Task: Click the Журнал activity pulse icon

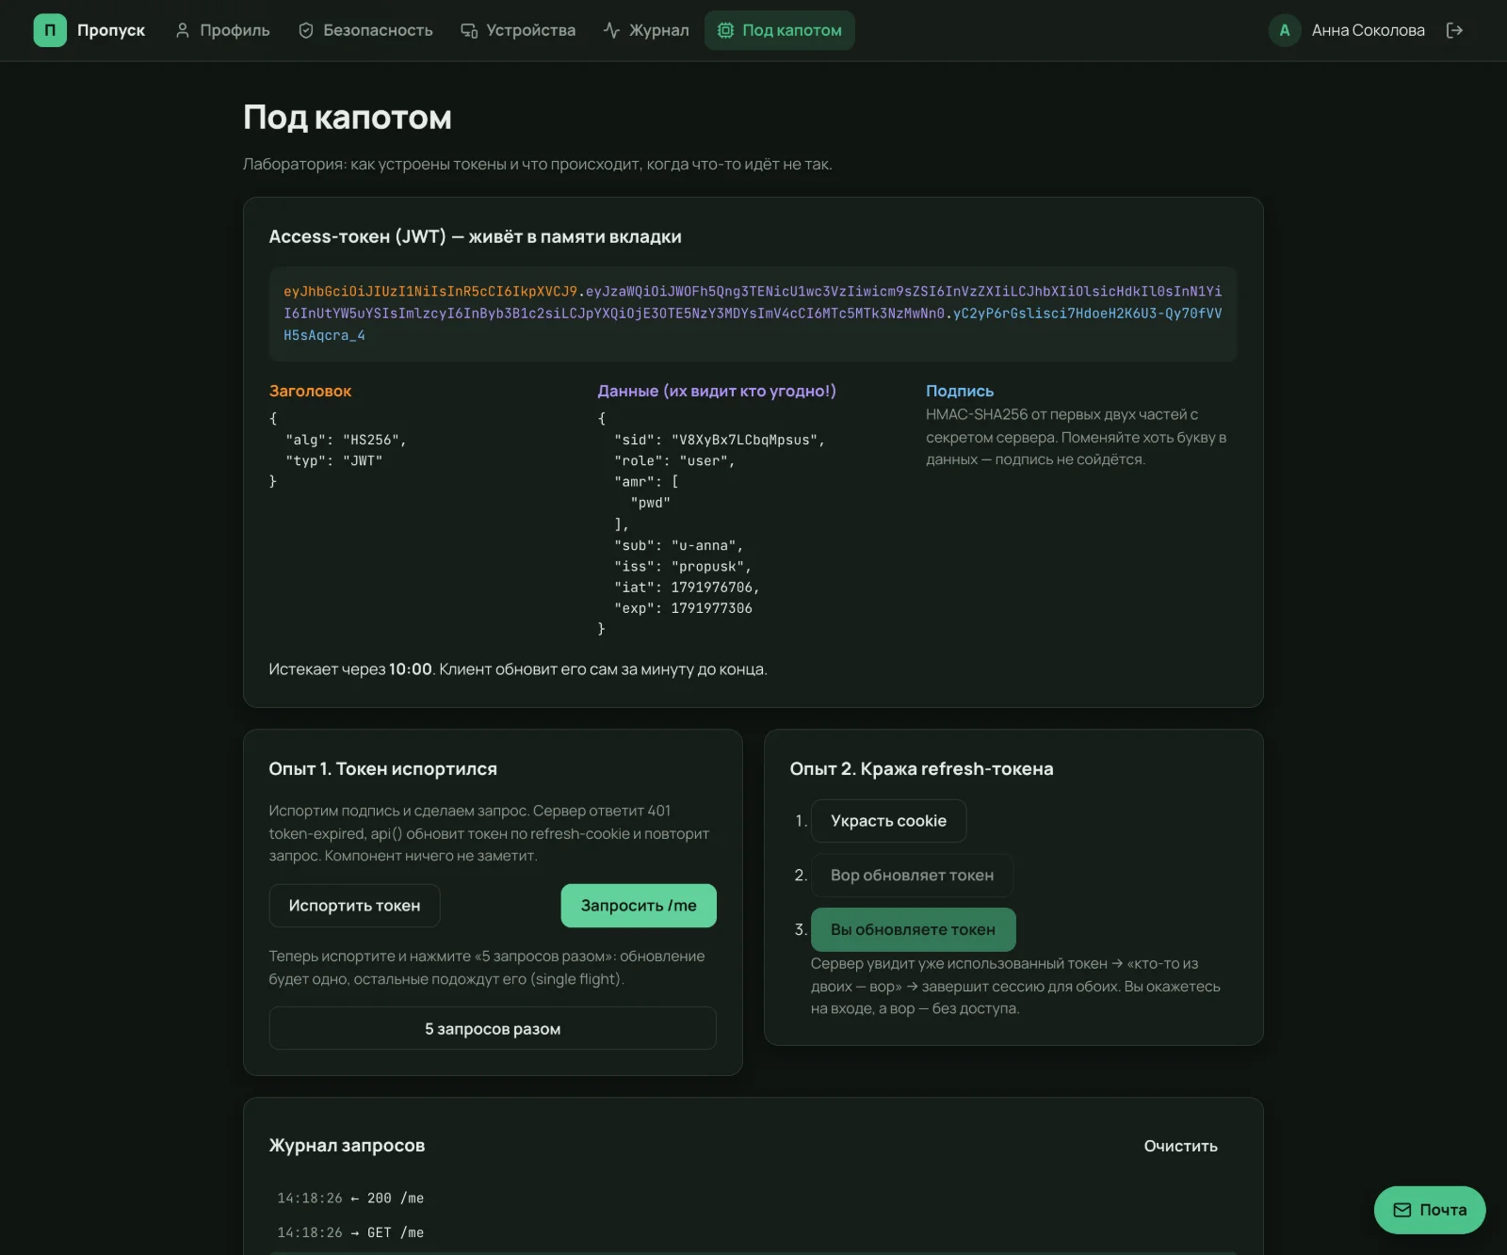Action: pyautogui.click(x=611, y=30)
